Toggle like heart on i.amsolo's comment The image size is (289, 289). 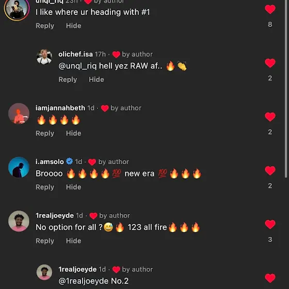(270, 170)
